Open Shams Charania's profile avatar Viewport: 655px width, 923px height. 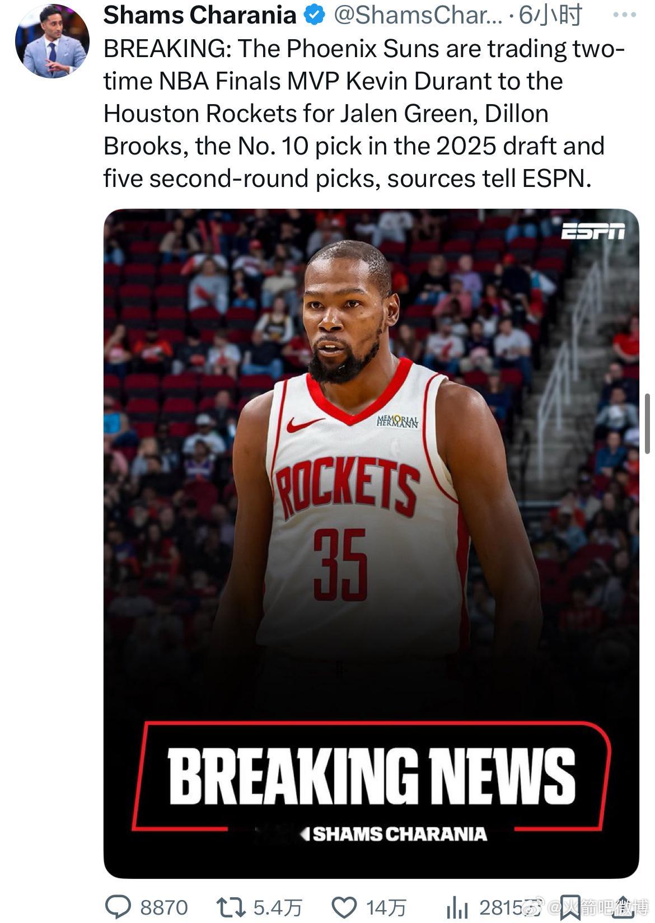point(52,41)
